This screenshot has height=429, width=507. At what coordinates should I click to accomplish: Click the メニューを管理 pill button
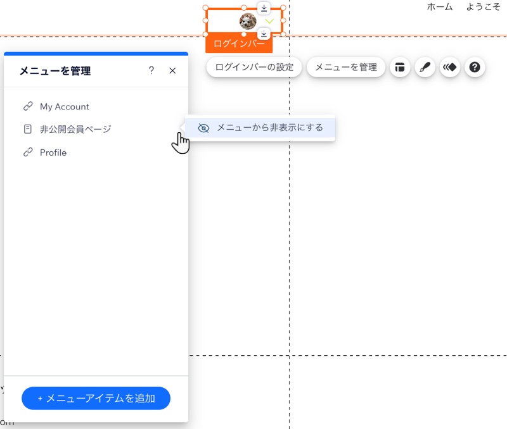click(x=346, y=67)
